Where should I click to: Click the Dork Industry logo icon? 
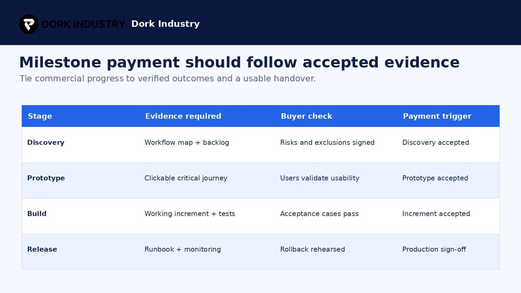pyautogui.click(x=29, y=24)
